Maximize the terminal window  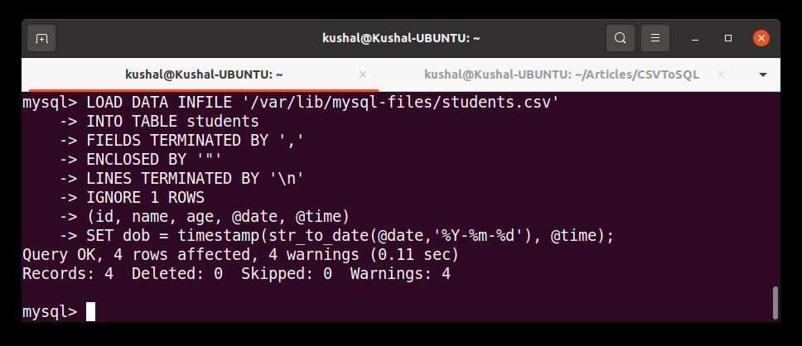728,38
